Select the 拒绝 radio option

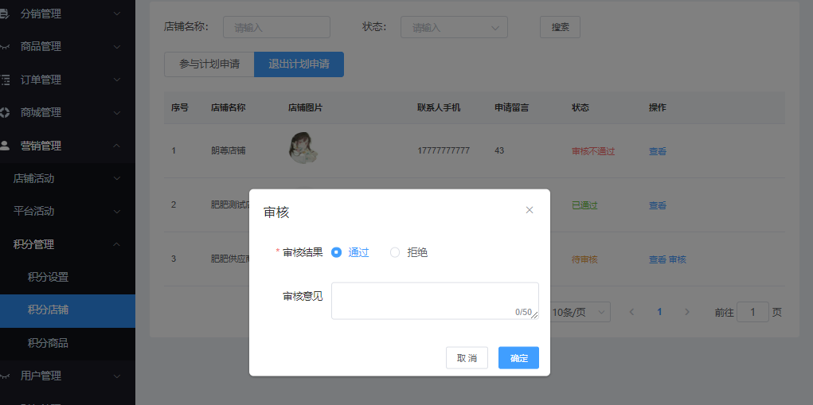pos(395,252)
